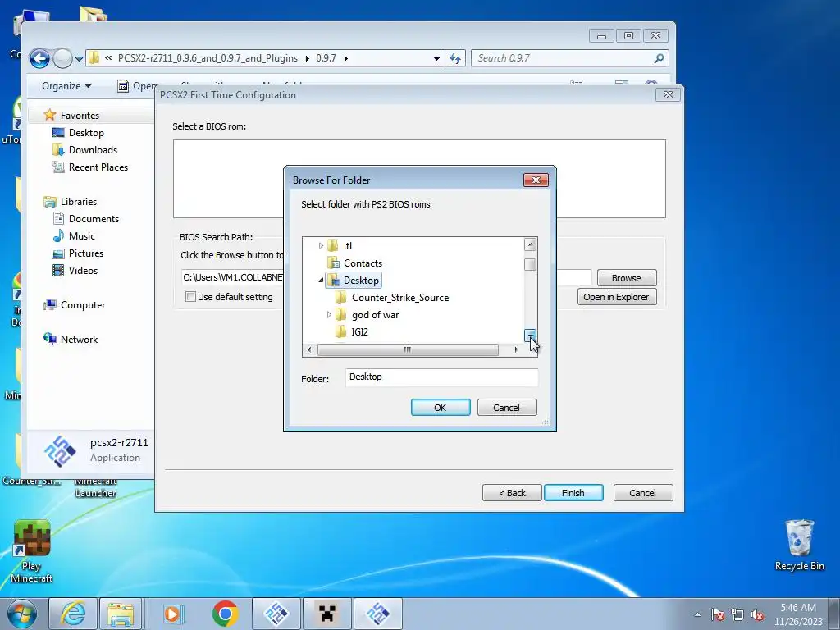The width and height of the screenshot is (840, 630).
Task: Open Libraries in navigation pane
Action: 78,202
